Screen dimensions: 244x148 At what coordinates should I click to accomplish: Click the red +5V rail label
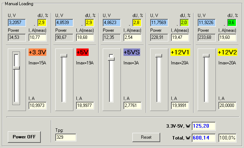tap(82, 52)
